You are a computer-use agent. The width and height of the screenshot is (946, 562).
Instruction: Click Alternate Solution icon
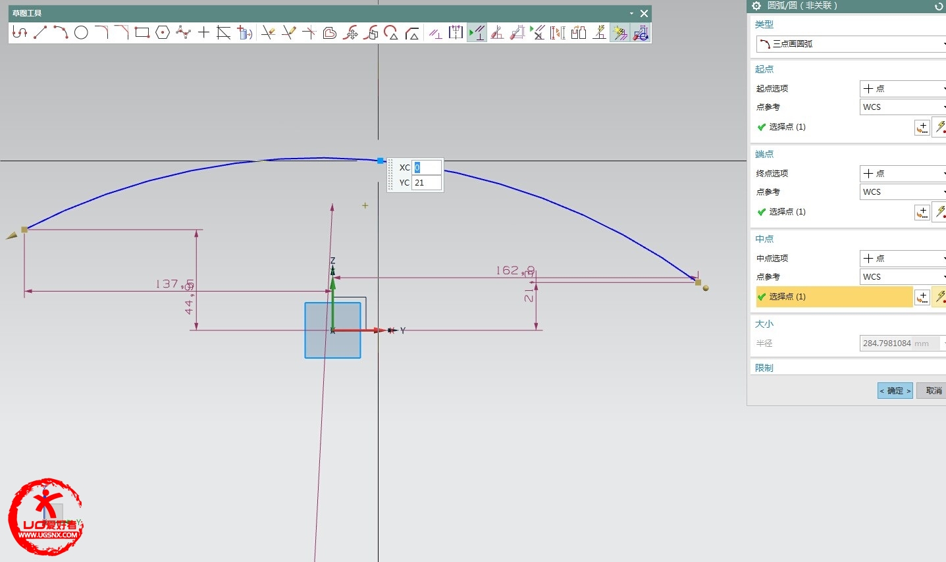coord(599,32)
